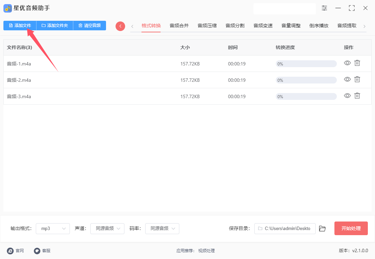375x259 pixels.
Task: Open the 输出格式 mp3 dropdown
Action: coord(53,229)
